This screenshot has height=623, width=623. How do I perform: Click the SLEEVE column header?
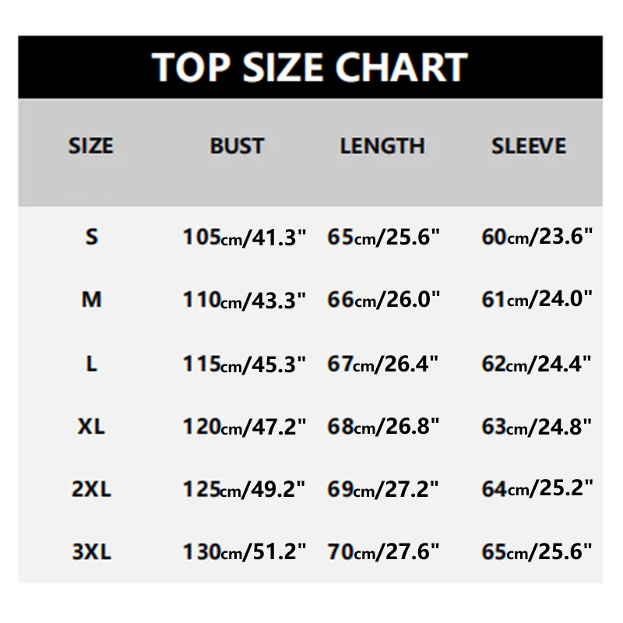tap(529, 146)
